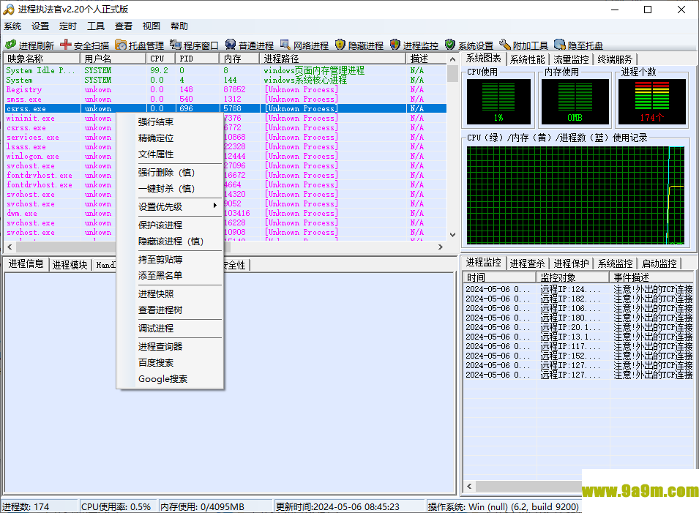The width and height of the screenshot is (699, 513).
Task: Select the System Idle P... process row
Action: pos(225,70)
